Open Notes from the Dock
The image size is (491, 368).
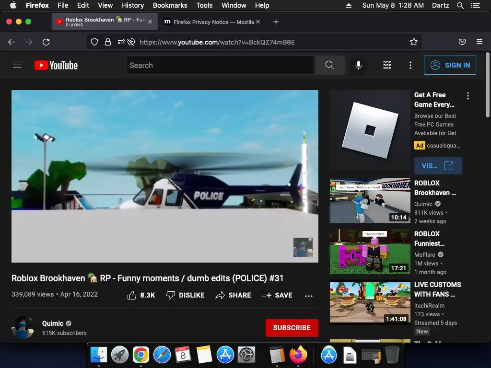[x=204, y=355]
